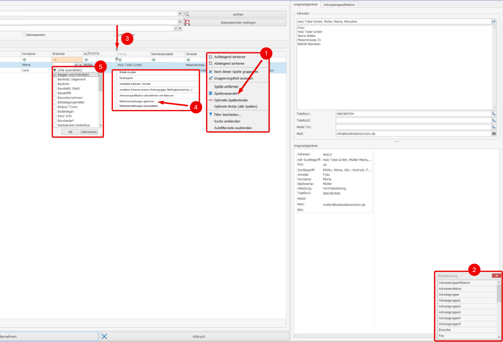503x342 pixels.
Task: Check the Bürobedarf checkbox
Action: tap(55, 121)
